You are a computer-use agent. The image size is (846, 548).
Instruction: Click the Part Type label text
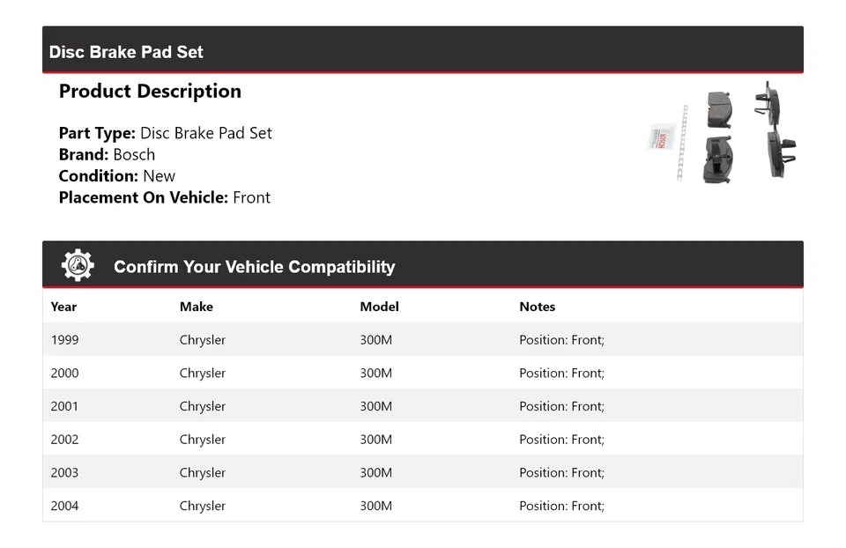pos(97,133)
